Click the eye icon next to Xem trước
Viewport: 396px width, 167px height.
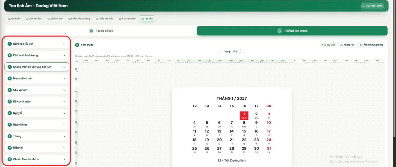(77, 45)
